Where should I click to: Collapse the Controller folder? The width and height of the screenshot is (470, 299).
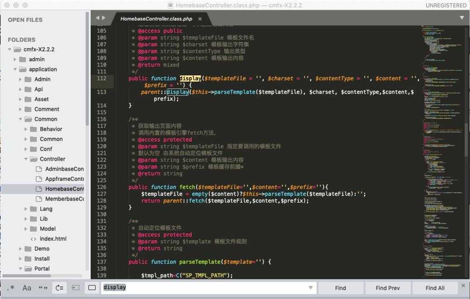coord(26,159)
